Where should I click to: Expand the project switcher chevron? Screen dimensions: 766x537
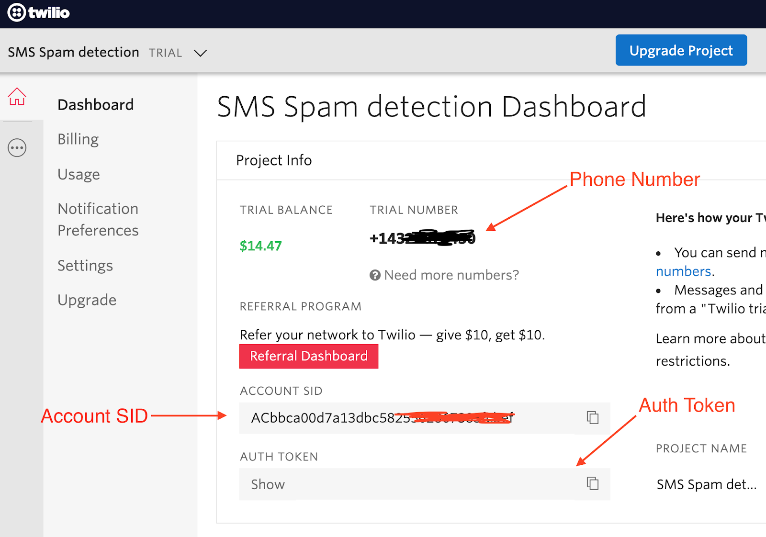(200, 53)
